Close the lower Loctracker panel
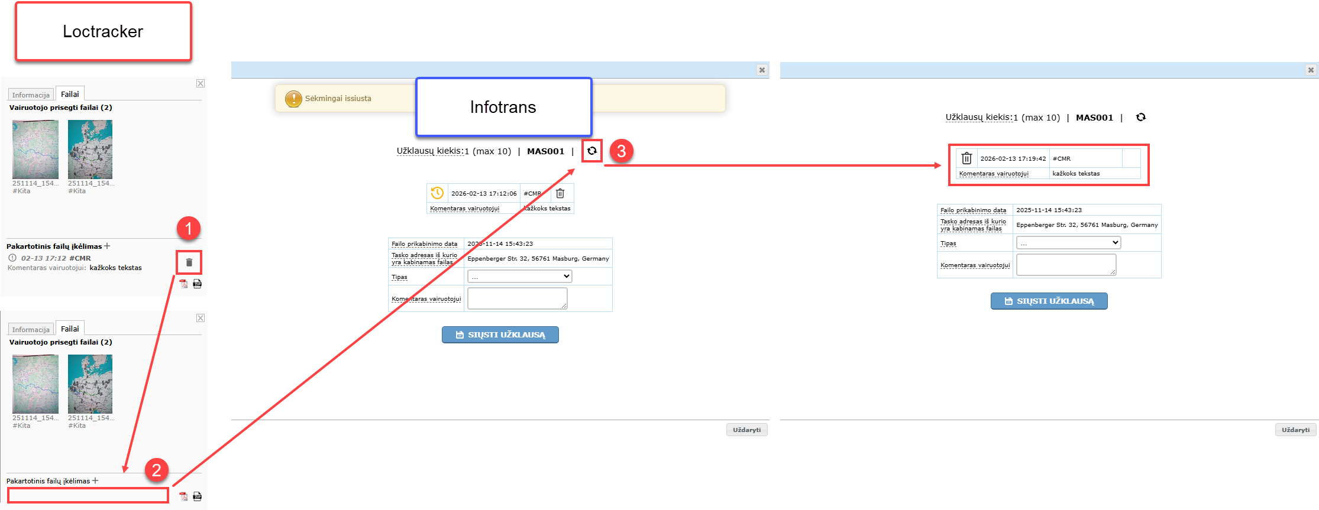This screenshot has width=1319, height=510. click(x=201, y=318)
